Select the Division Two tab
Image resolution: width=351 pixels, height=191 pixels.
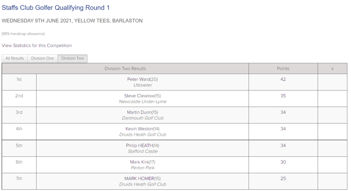[x=72, y=58]
